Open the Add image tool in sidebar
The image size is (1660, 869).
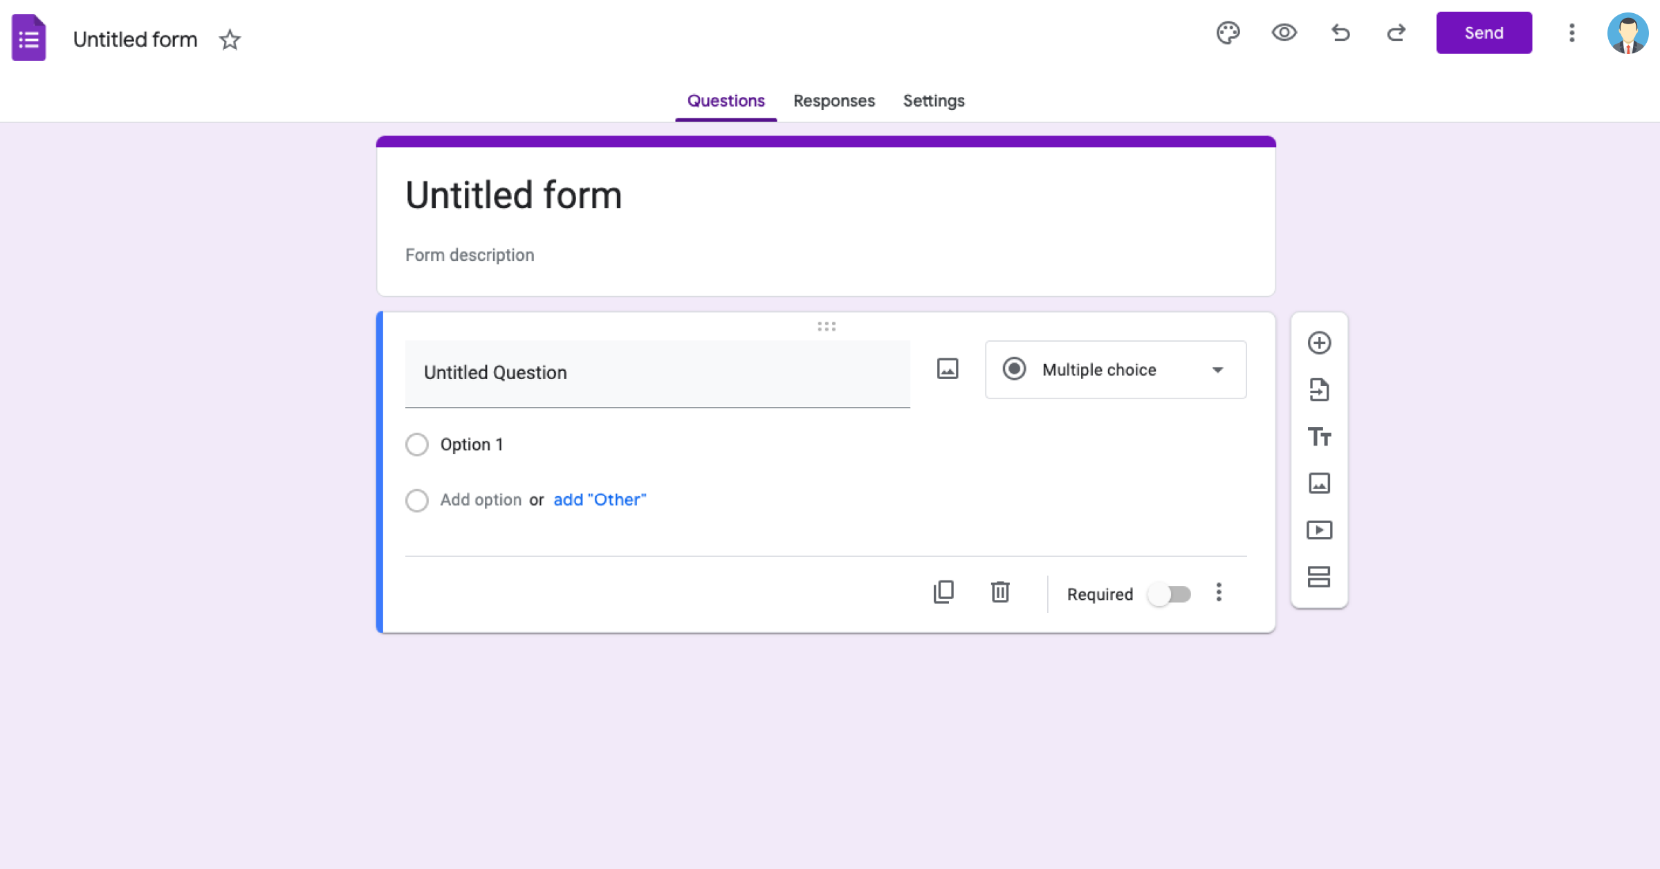(1320, 484)
